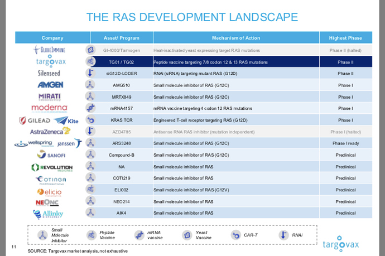Select the siG12D-LODER asset cell
385x256 pixels.
[x=122, y=74]
